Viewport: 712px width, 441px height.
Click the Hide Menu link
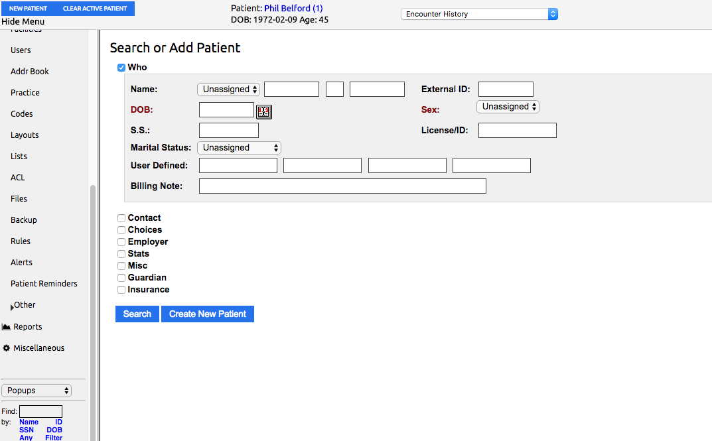coord(23,22)
